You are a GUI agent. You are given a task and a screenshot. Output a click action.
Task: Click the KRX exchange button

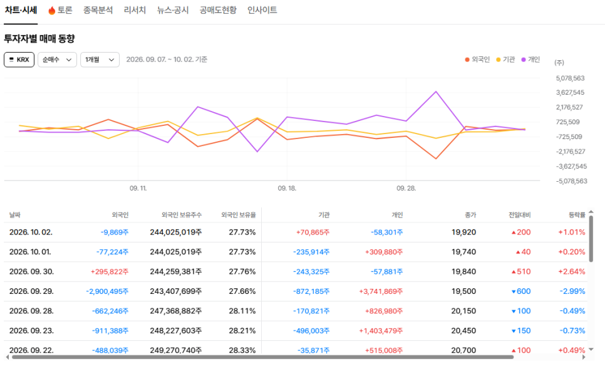19,60
